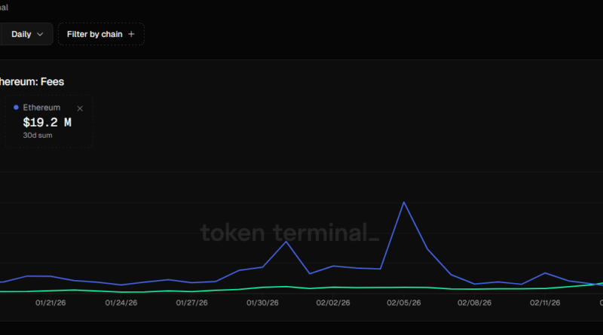Select the Ethereum legend label
The height and width of the screenshot is (335, 603).
tap(41, 108)
